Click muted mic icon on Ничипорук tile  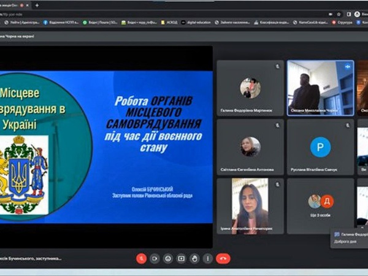[277, 185]
